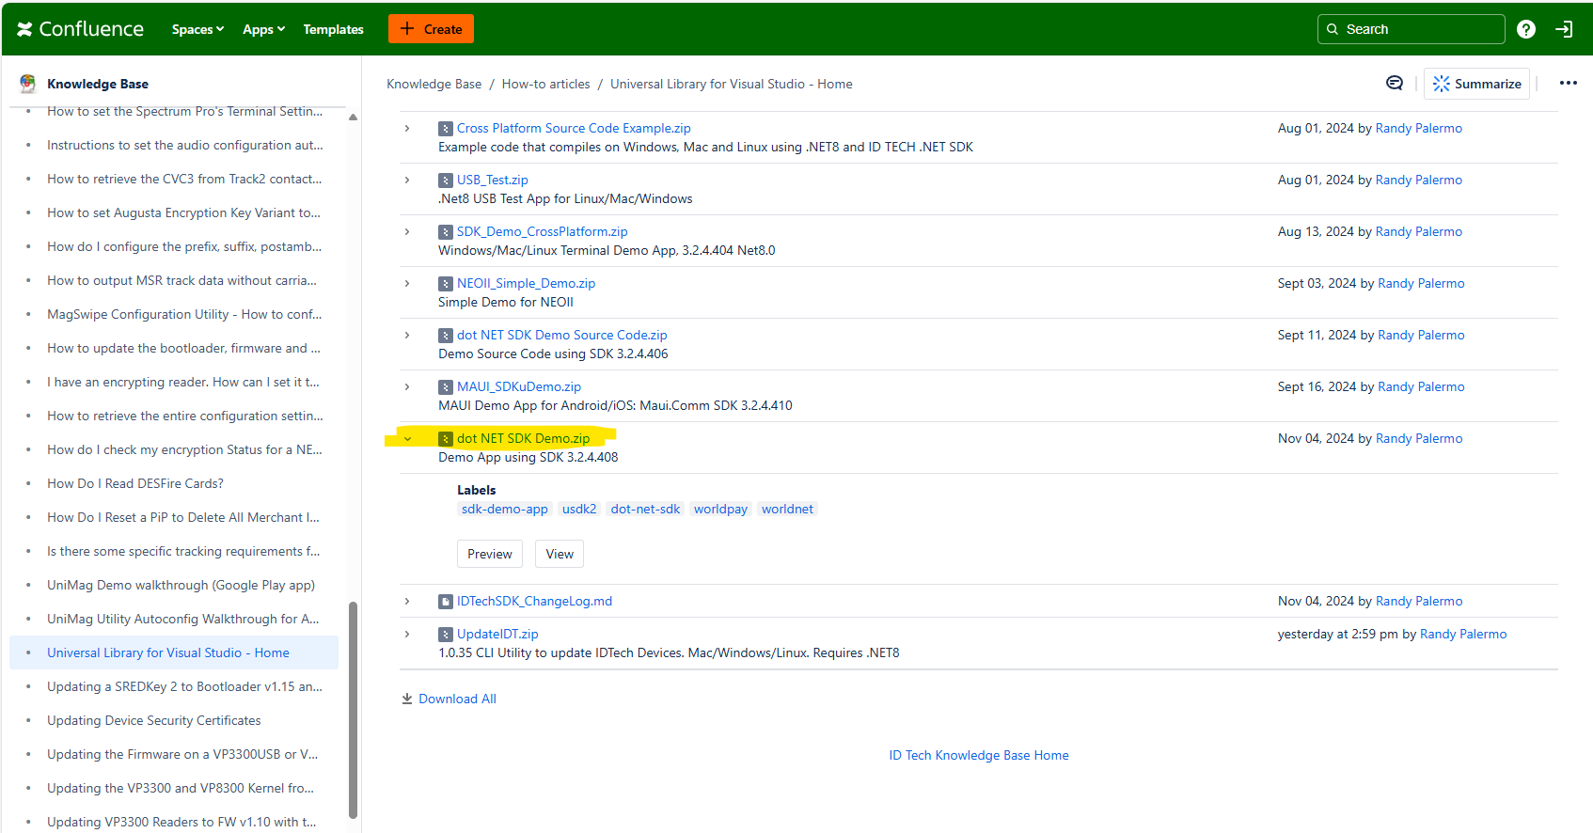
Task: Click the file icon beside IDTechSDK_ChangeLog.md
Action: click(446, 602)
